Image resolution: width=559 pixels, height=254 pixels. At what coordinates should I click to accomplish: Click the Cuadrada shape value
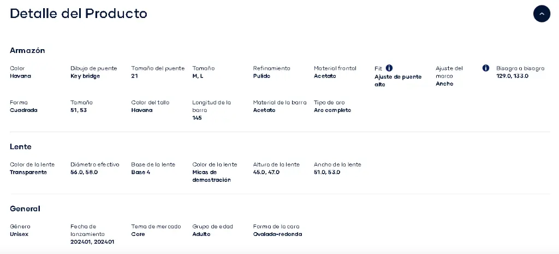click(x=23, y=110)
